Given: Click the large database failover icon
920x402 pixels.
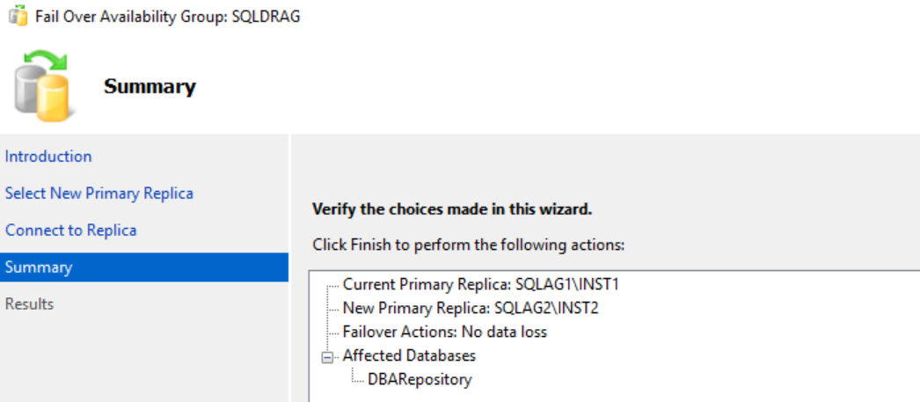Looking at the screenshot, I should coord(43,85).
